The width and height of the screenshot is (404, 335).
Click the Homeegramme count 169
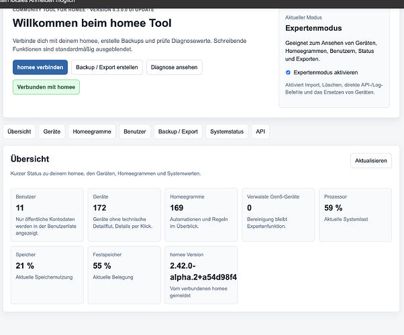pos(176,208)
